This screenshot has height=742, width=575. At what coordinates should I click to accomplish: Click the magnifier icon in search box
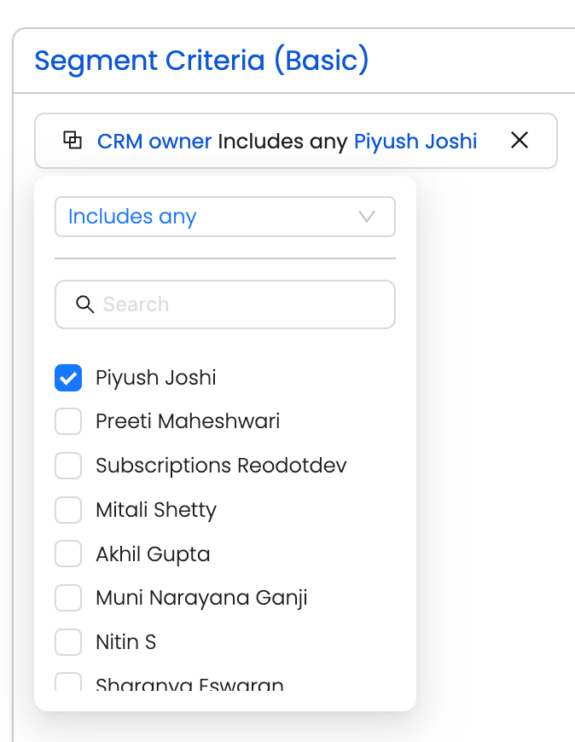pyautogui.click(x=84, y=304)
